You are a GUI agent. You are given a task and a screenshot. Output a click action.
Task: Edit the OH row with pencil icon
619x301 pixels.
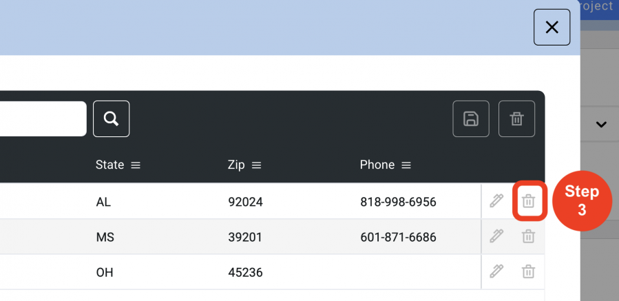coord(496,271)
